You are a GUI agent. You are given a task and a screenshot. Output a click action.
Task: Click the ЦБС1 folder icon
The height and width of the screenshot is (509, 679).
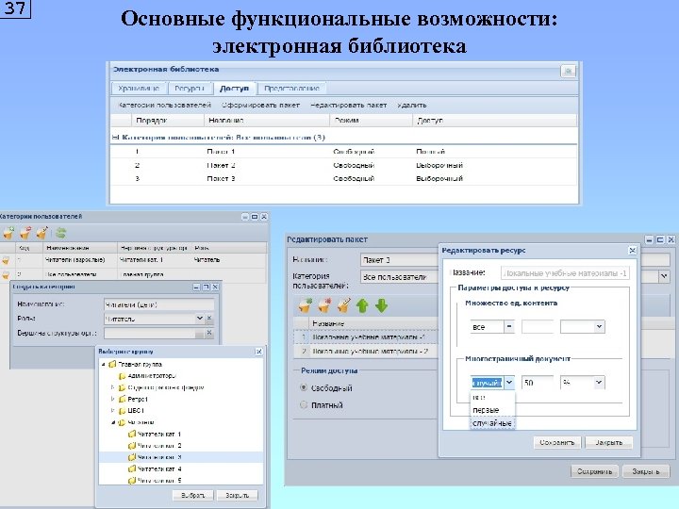coord(122,410)
